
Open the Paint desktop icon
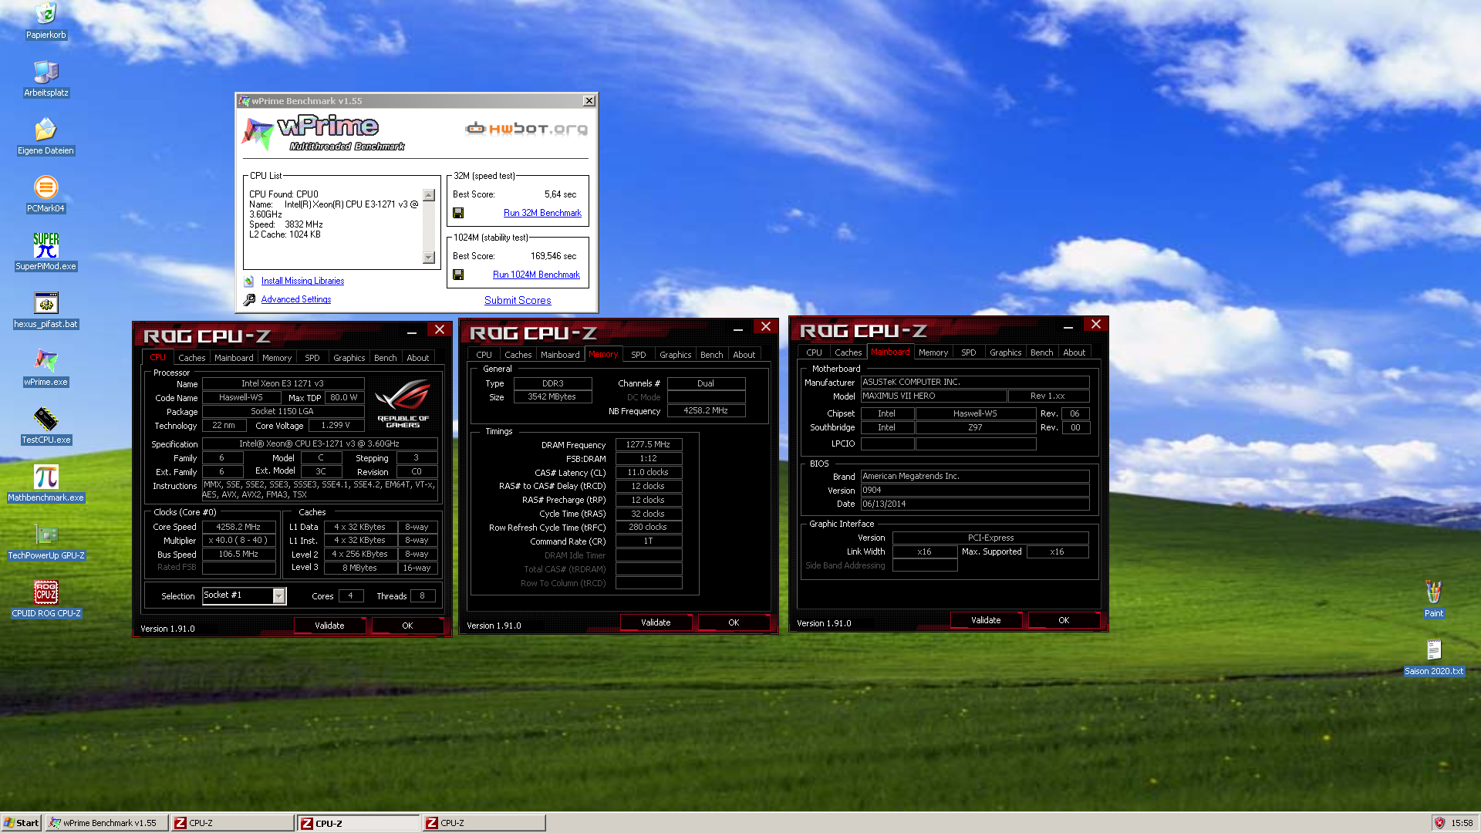[x=1434, y=599]
